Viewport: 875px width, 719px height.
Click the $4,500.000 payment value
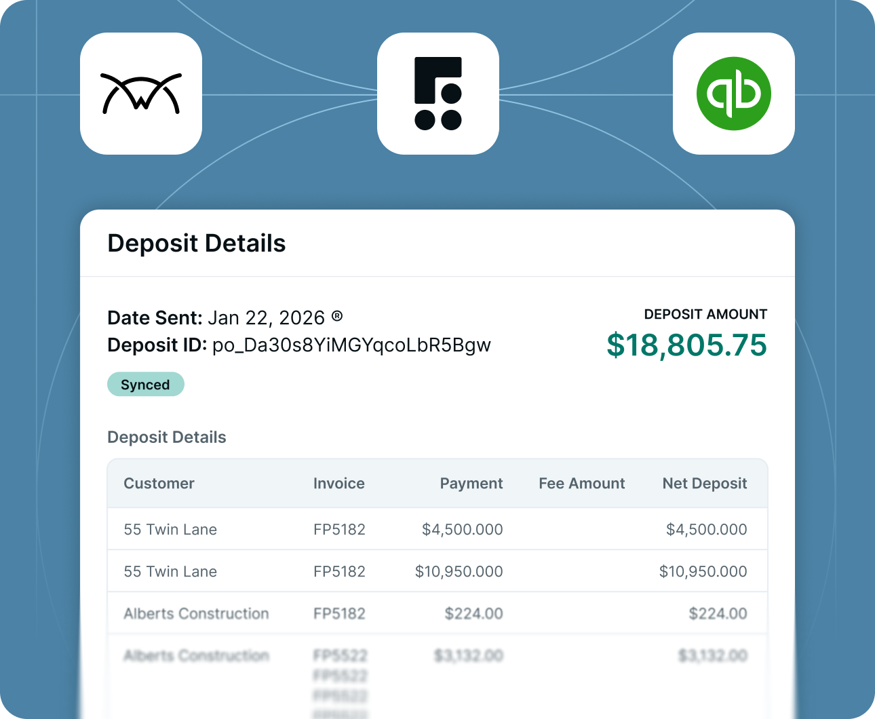[463, 530]
